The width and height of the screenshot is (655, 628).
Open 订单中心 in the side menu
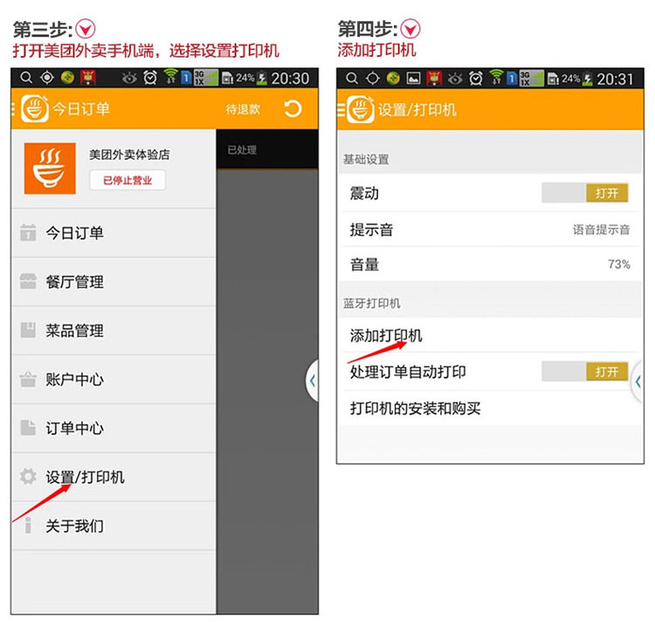[x=114, y=428]
